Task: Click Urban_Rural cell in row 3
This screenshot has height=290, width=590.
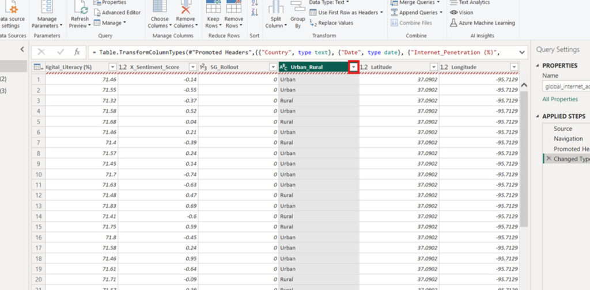Action: [319, 101]
